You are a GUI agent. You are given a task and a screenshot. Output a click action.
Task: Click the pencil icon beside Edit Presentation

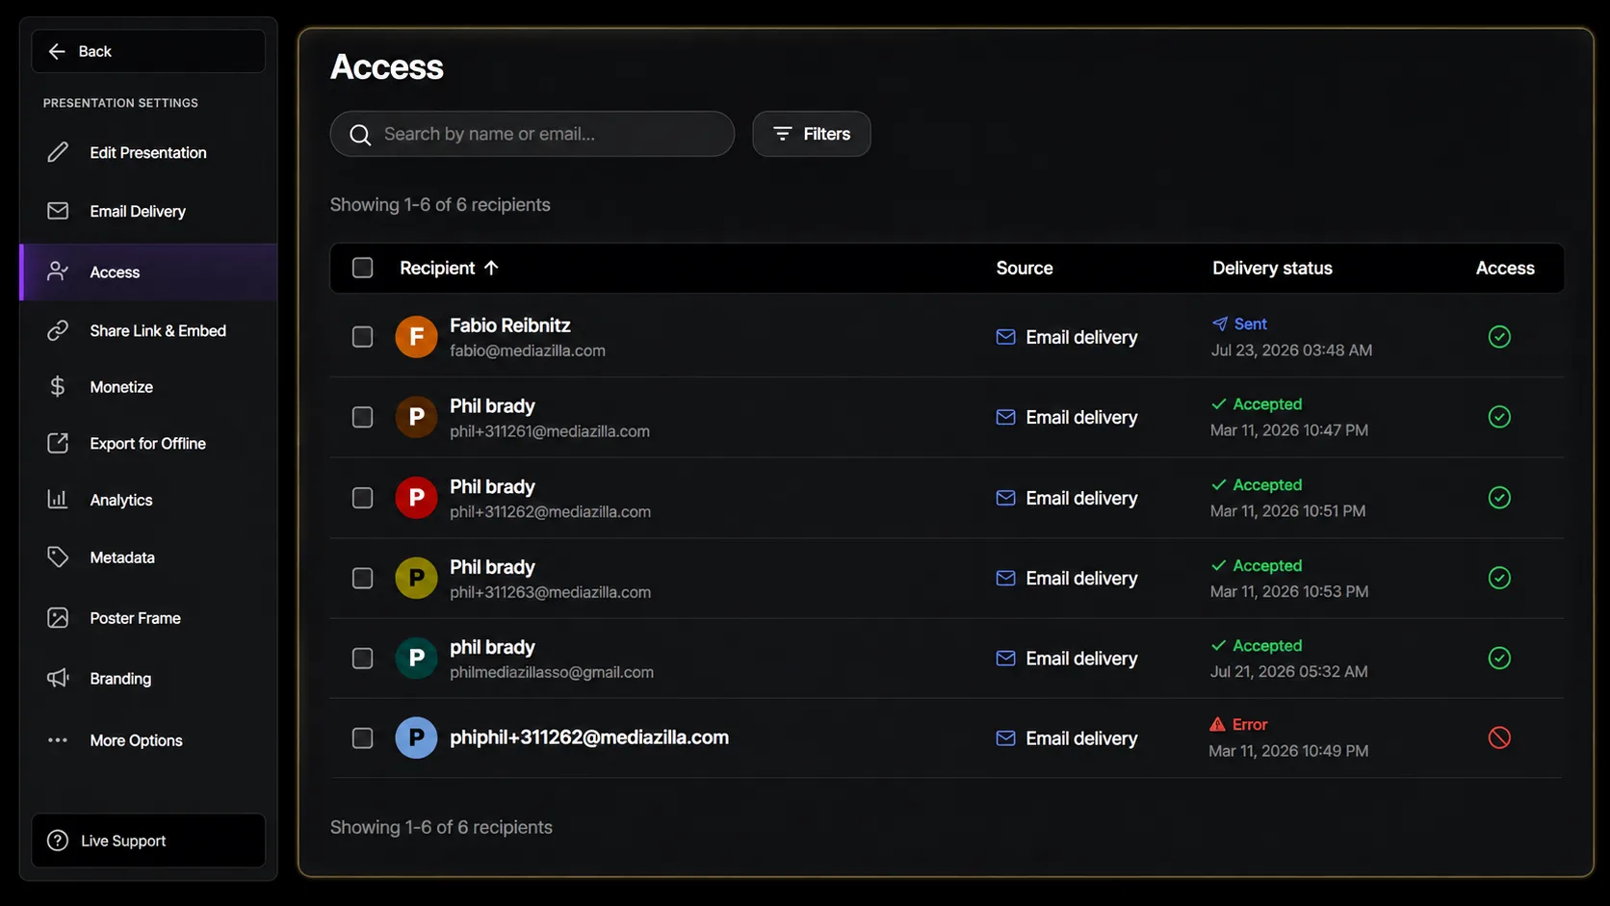58,152
